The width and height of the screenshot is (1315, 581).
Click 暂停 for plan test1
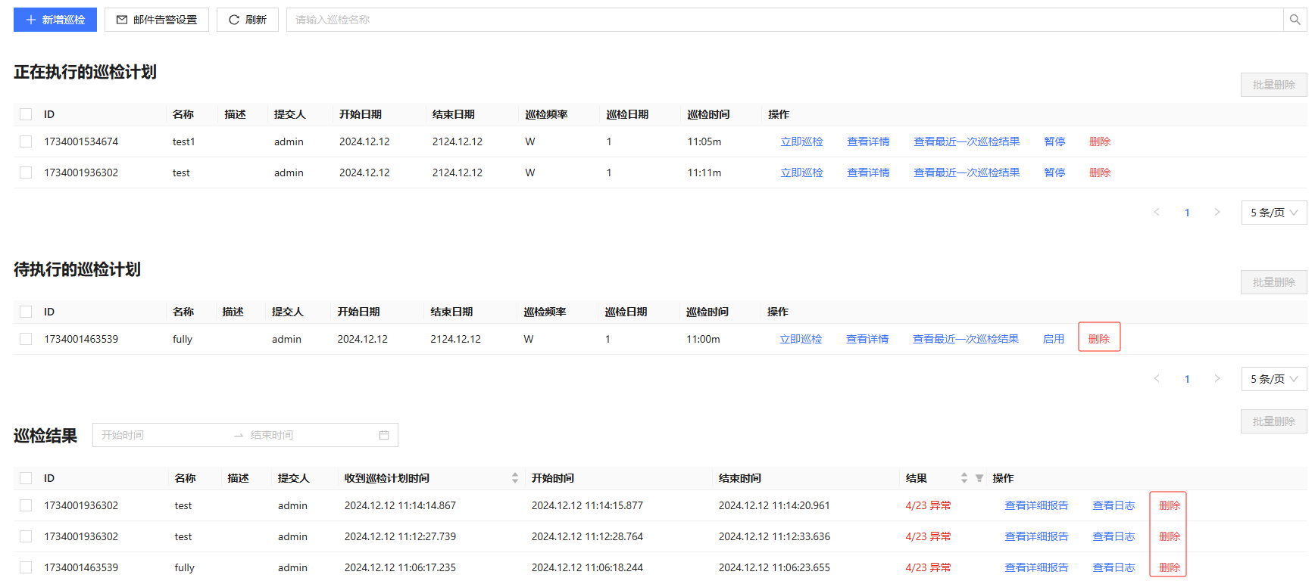(1054, 141)
